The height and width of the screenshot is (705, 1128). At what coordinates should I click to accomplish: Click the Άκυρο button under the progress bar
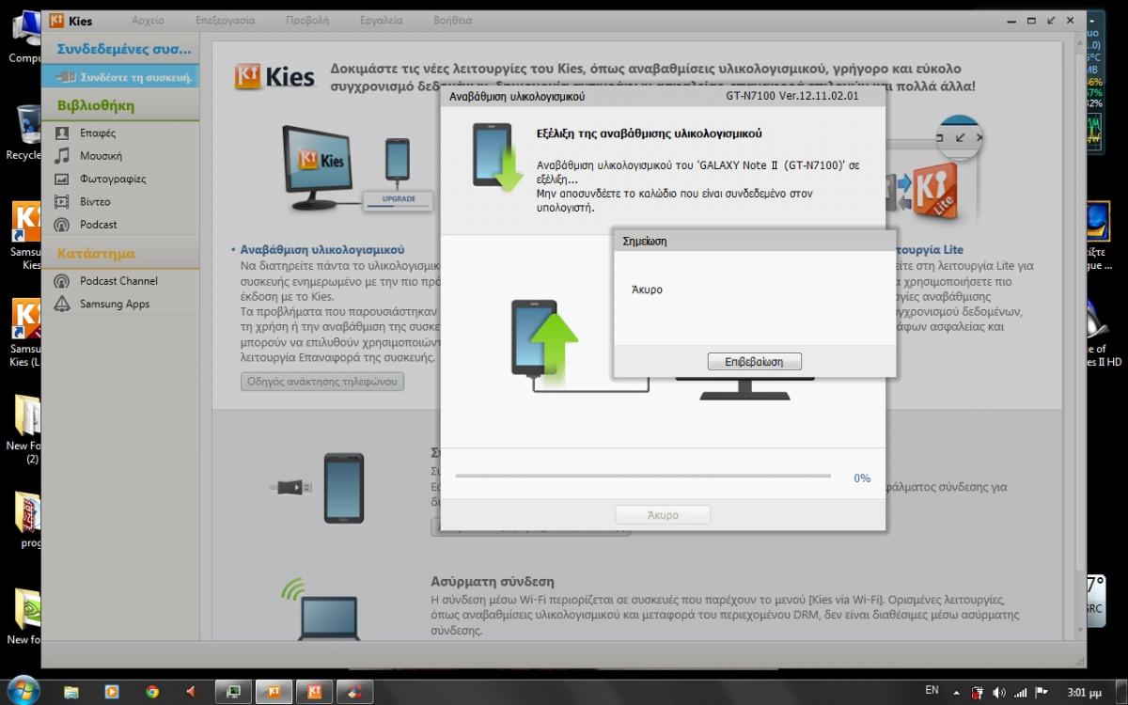663,515
